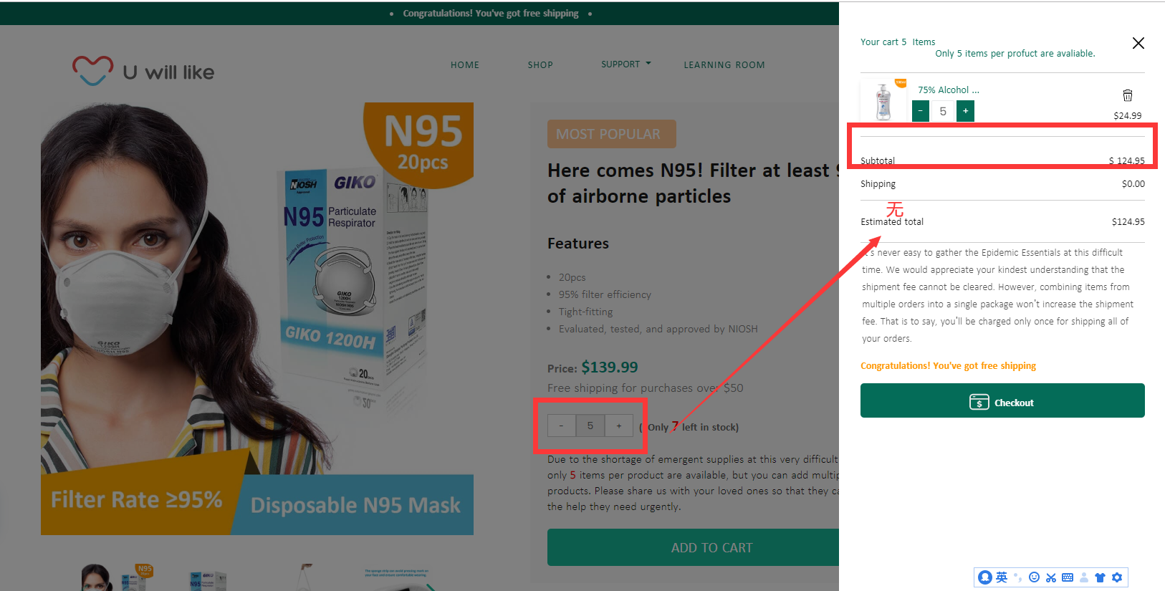Open the LEARNING ROOM page
This screenshot has width=1165, height=591.
[x=724, y=64]
